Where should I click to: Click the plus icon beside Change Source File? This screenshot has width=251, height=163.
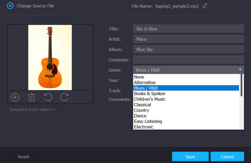click(x=10, y=6)
